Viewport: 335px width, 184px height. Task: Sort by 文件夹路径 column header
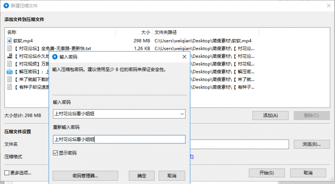pos(166,32)
